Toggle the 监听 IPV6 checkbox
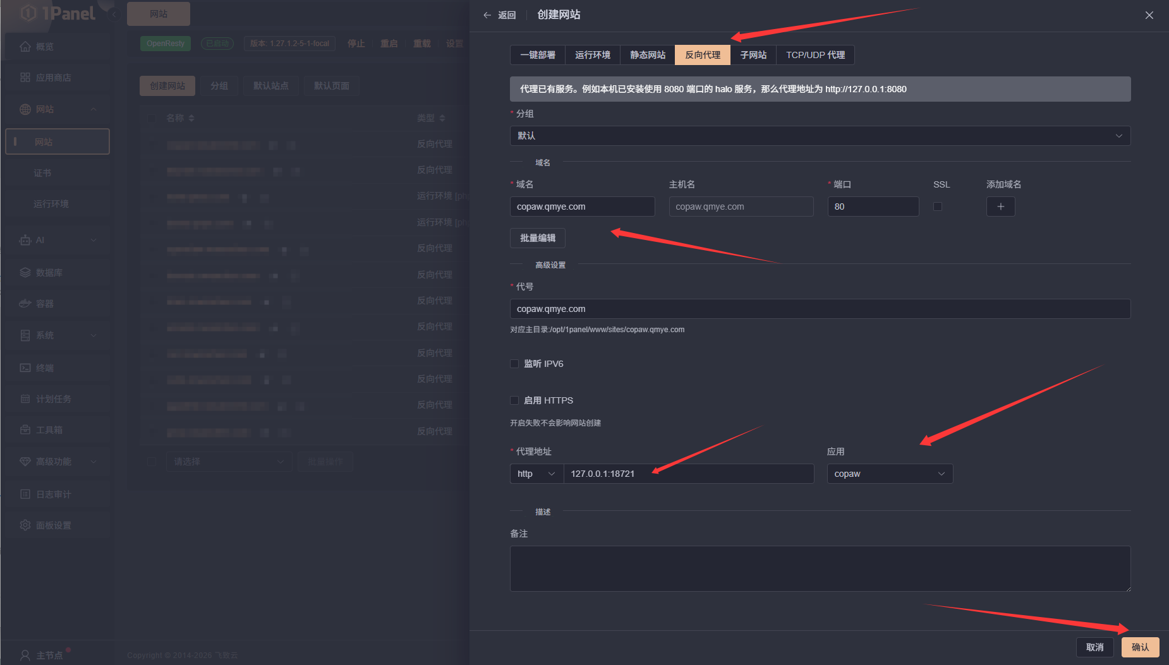Screen dimensions: 1169x665 [x=514, y=364]
